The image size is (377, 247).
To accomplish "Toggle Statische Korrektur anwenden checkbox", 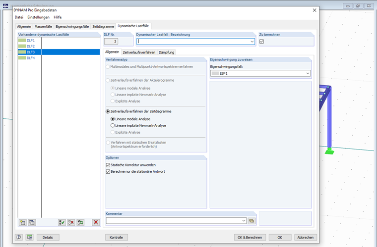I will click(x=108, y=165).
